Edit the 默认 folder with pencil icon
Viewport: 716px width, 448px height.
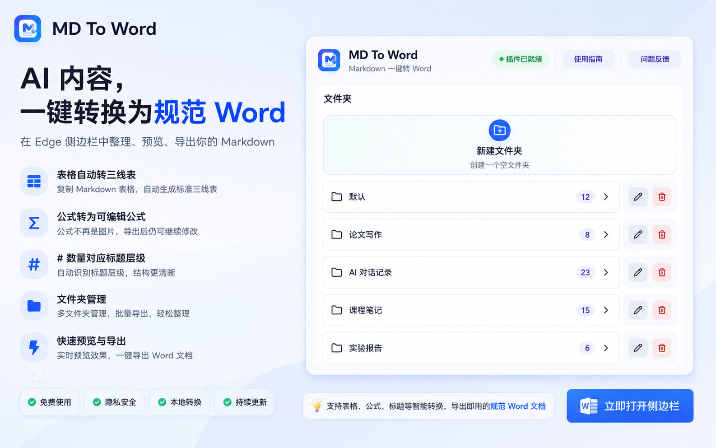[638, 197]
